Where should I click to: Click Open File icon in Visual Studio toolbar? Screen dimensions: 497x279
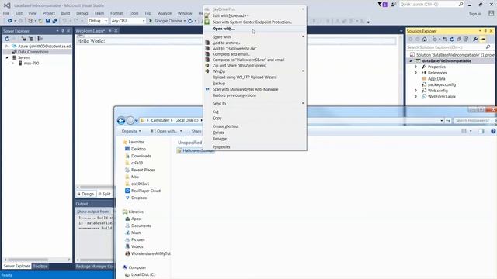click(x=40, y=21)
